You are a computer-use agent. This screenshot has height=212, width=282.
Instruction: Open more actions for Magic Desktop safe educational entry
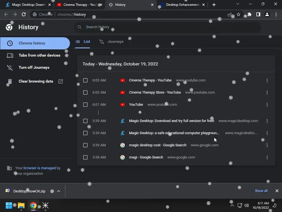coord(267,133)
